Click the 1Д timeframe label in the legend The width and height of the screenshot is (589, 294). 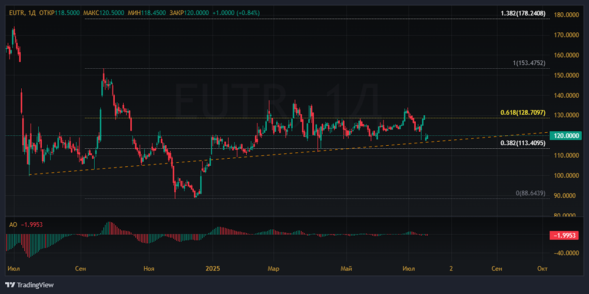(32, 13)
